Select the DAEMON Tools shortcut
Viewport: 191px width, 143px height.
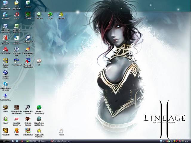pyautogui.click(x=17, y=49)
